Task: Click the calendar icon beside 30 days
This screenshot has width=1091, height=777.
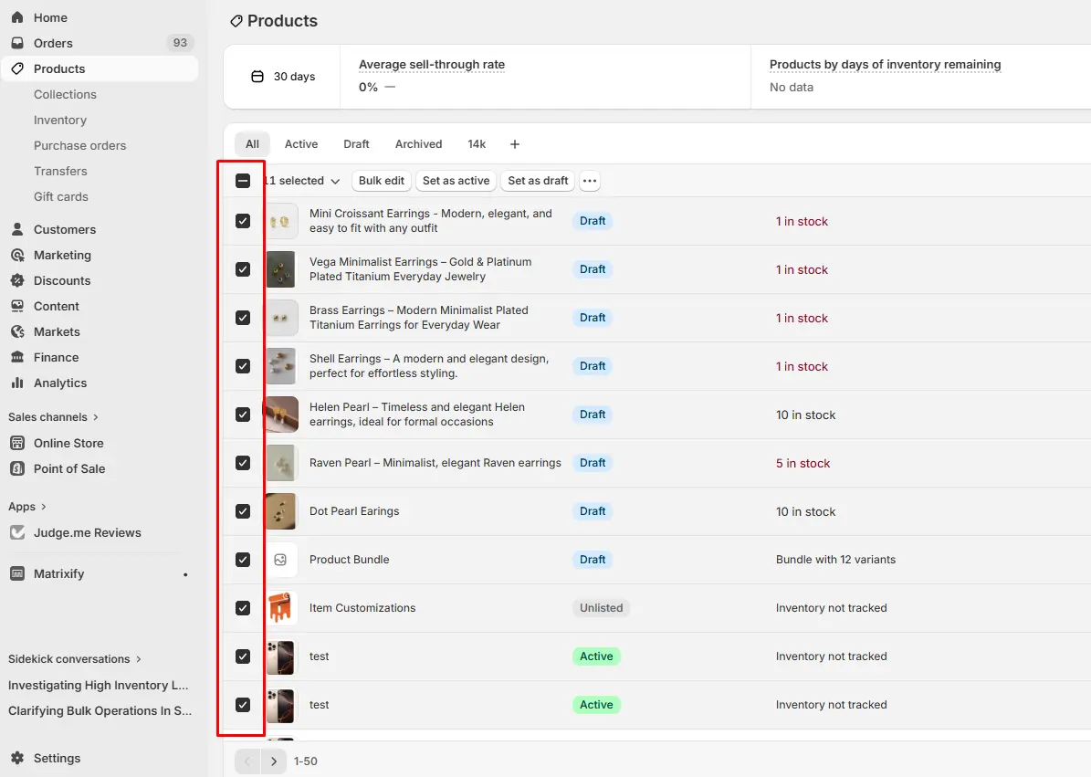Action: point(257,77)
